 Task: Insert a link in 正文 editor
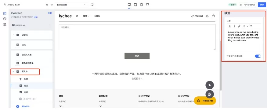point(239,26)
